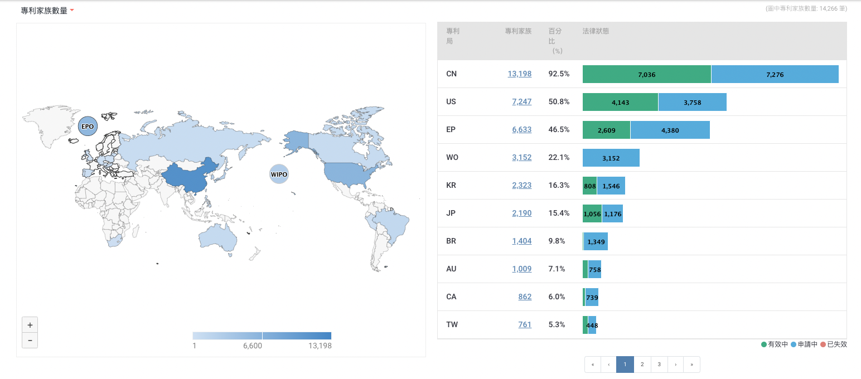Open AU patent family count 1,009
This screenshot has height=379, width=861.
click(521, 269)
